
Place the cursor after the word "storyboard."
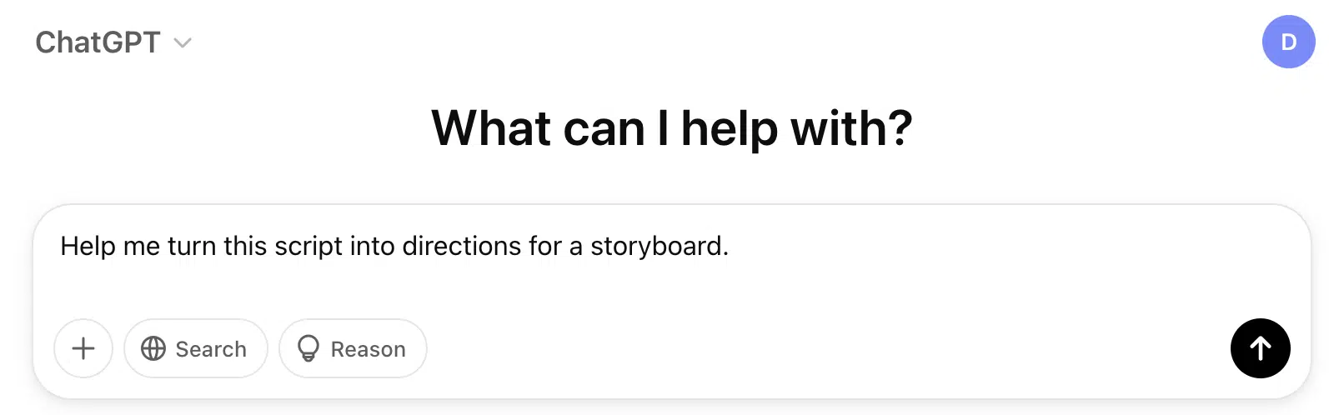[730, 247]
